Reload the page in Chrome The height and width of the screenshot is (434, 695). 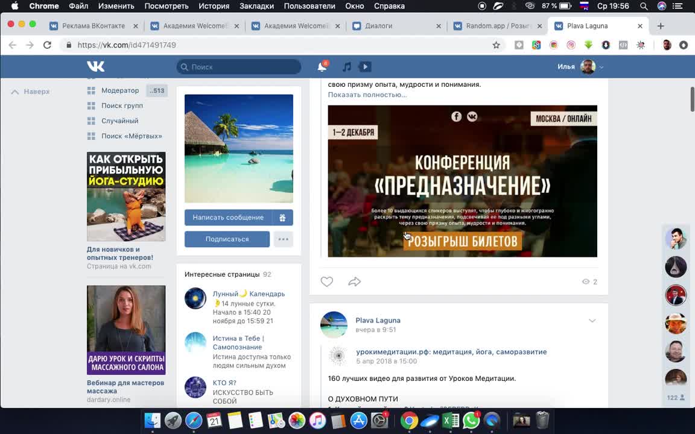point(48,45)
